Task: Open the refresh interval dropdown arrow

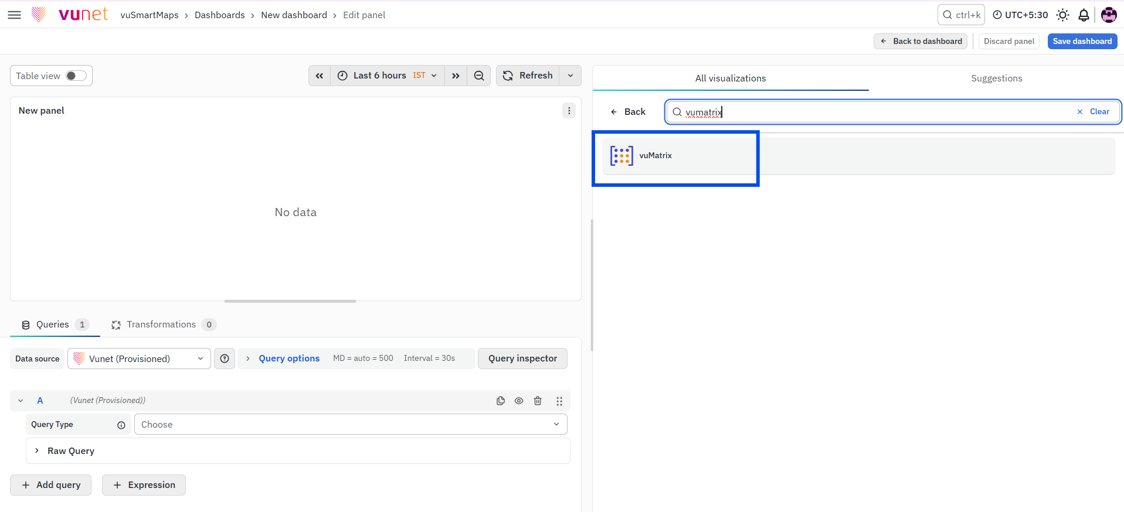Action: (571, 76)
